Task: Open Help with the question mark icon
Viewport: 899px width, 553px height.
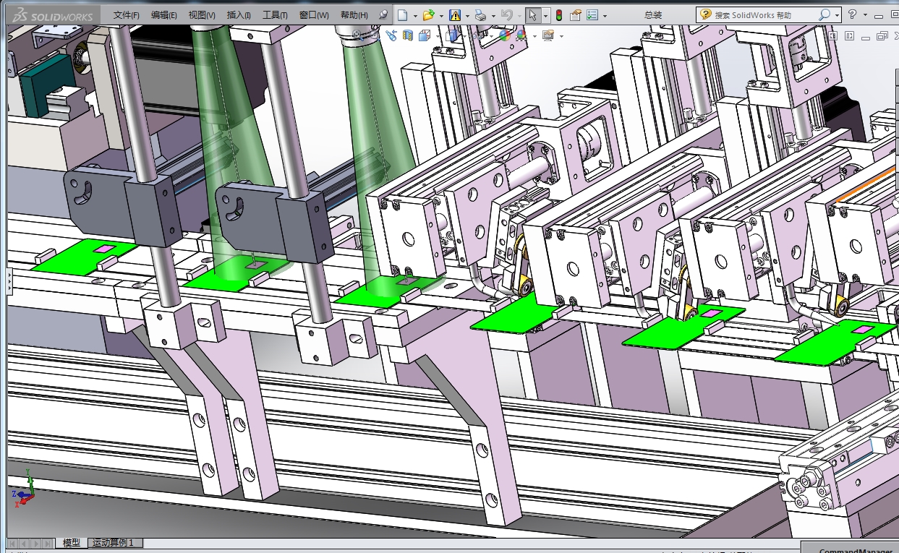Action: click(x=853, y=14)
